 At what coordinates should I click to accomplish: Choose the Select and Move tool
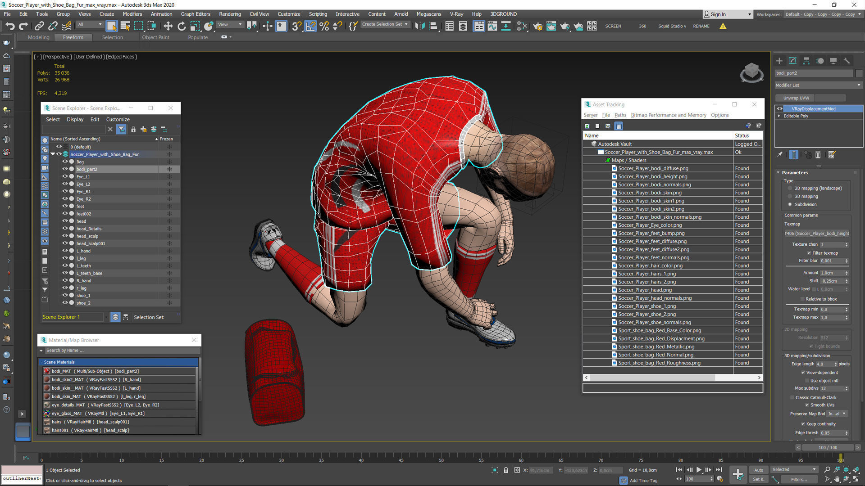click(x=168, y=26)
